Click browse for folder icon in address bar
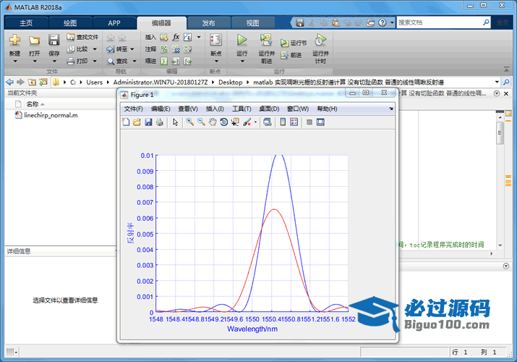 click(43, 82)
